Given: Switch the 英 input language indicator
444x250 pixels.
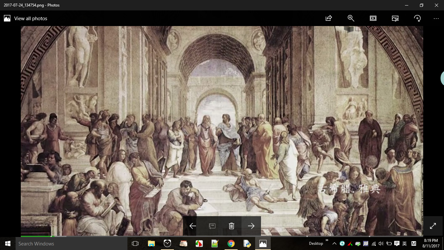Looking at the screenshot, I should point(405,243).
